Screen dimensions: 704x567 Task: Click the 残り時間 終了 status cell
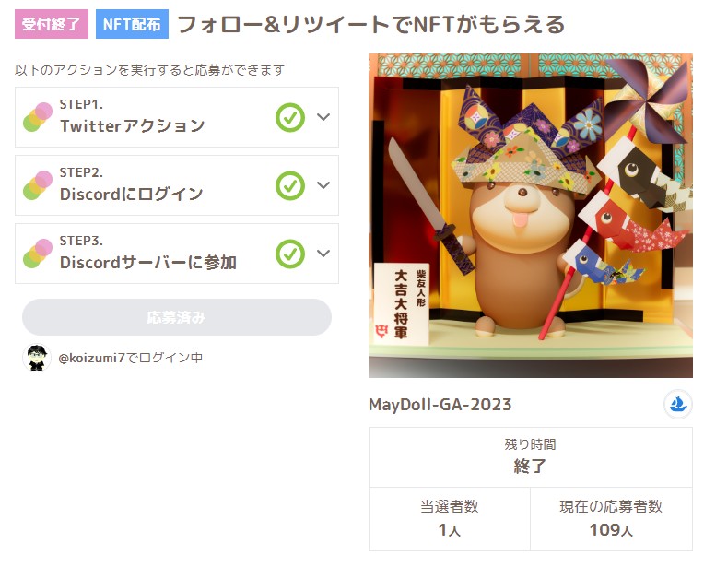tap(531, 457)
